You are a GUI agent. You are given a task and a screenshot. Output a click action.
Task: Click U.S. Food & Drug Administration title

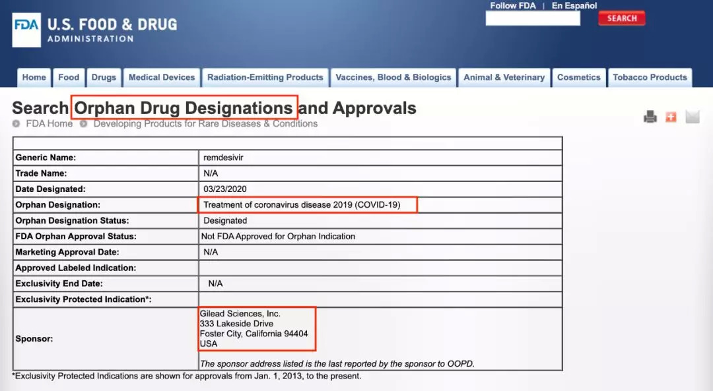point(112,30)
